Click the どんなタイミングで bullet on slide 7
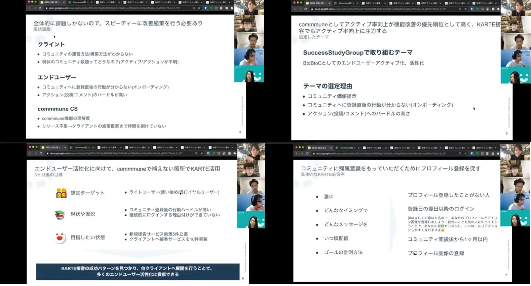The image size is (531, 286). coord(346,210)
